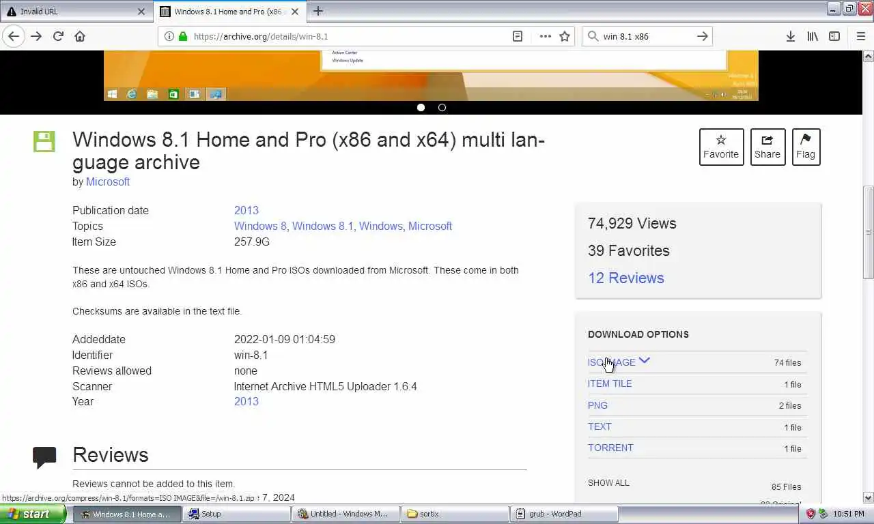This screenshot has width=874, height=524.
Task: Open the TEXT download link
Action: pos(600,426)
